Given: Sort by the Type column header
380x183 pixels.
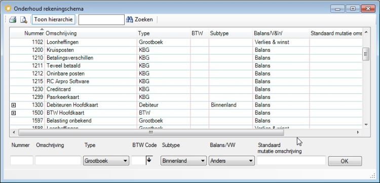Looking at the screenshot, I should 144,33.
